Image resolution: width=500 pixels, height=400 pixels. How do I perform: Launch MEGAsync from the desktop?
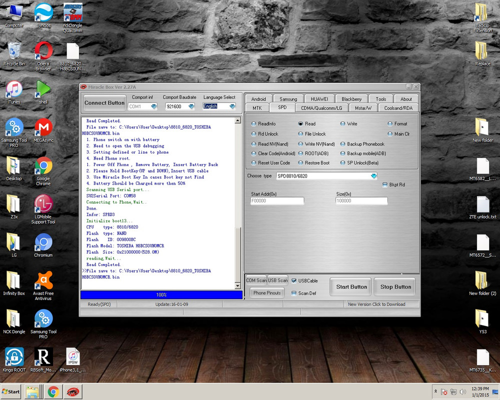pos(43,130)
